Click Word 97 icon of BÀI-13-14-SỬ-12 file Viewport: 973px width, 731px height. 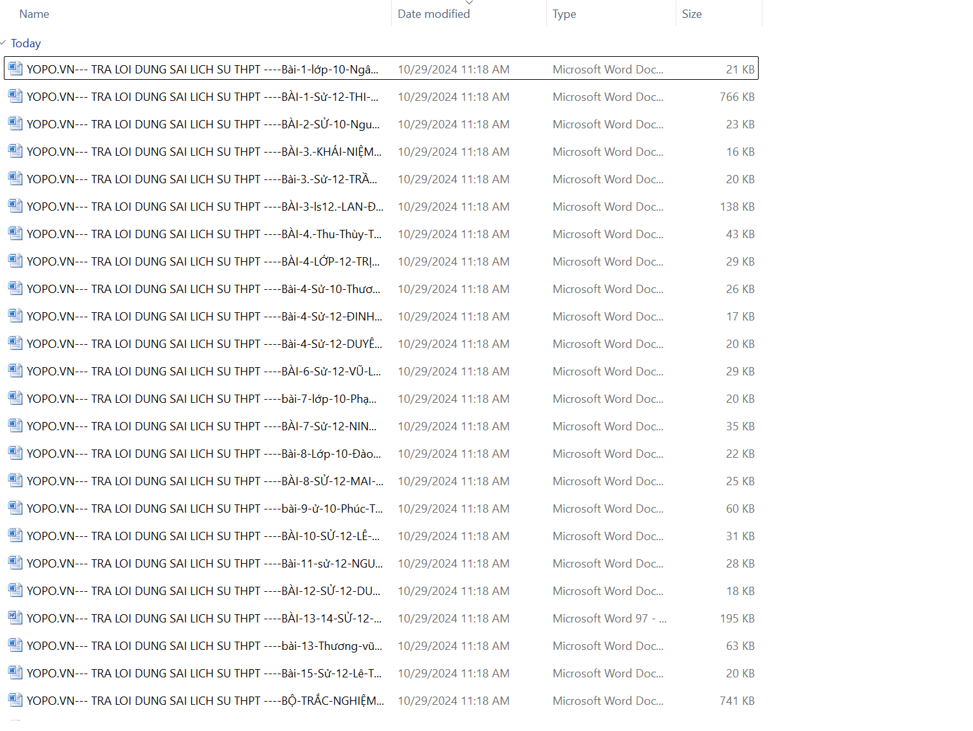(15, 618)
